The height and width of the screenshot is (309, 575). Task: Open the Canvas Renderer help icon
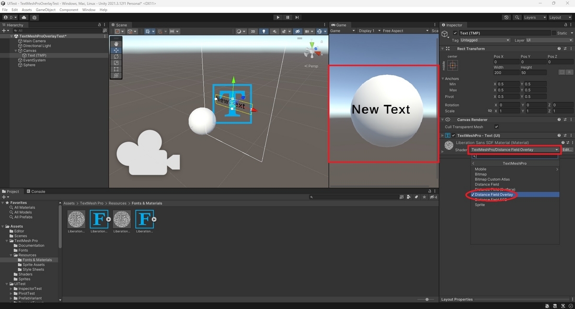click(x=559, y=120)
